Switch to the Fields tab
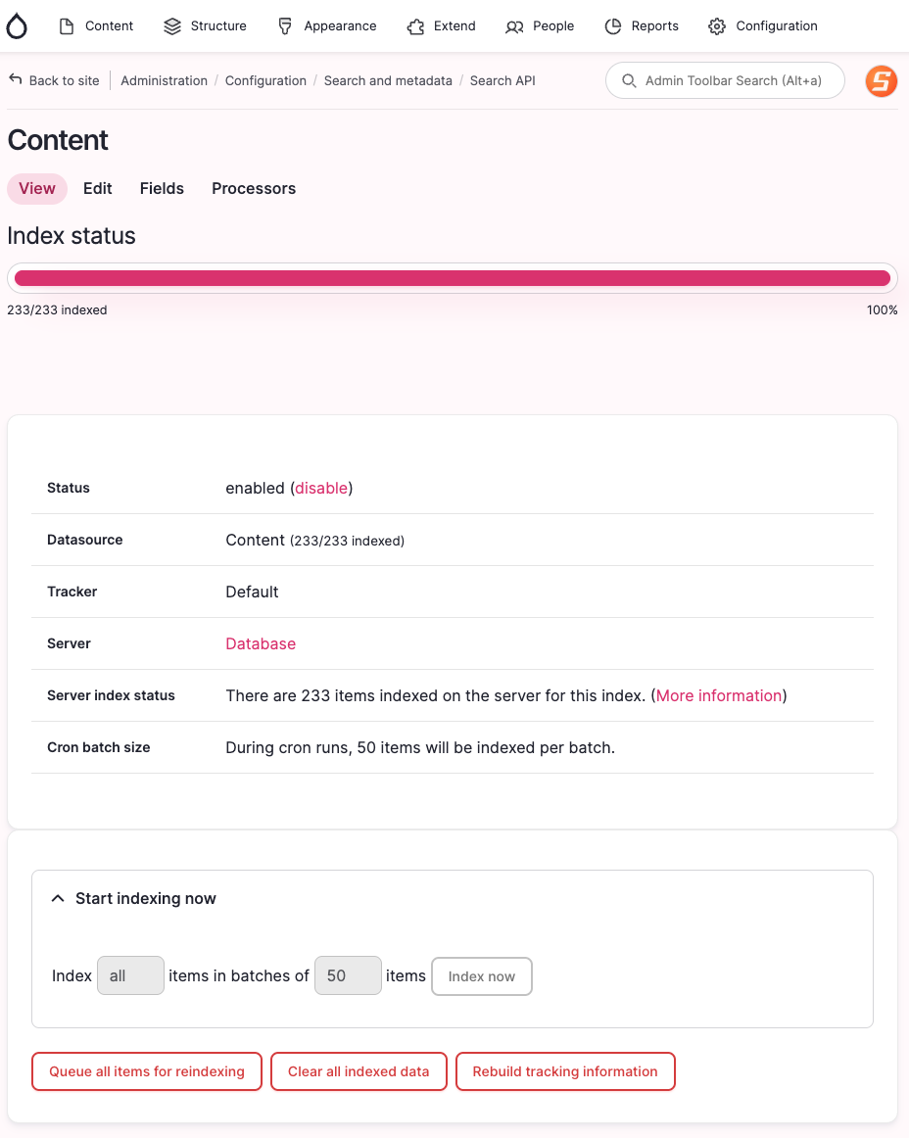Screen dimensions: 909x1138 pos(162,188)
